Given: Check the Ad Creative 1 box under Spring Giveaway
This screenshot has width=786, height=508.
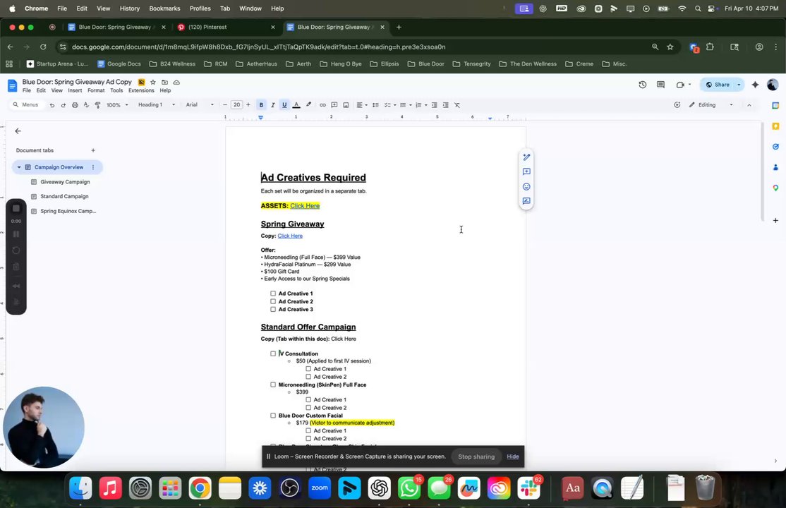Looking at the screenshot, I should coord(273,294).
